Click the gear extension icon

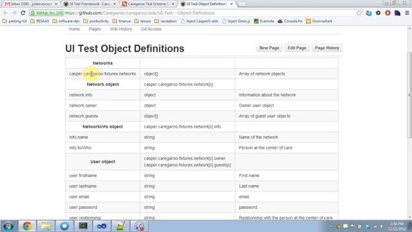[378, 13]
